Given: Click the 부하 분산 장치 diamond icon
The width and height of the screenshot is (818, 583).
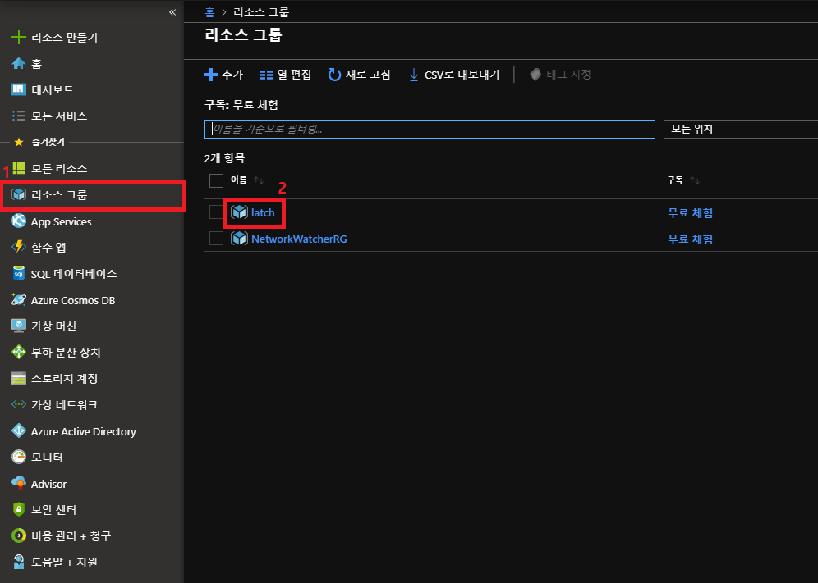Looking at the screenshot, I should (x=18, y=352).
